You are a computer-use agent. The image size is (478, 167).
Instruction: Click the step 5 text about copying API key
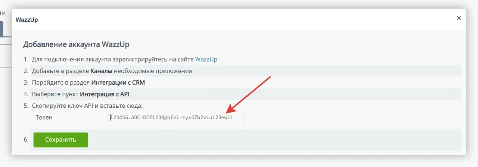(x=87, y=105)
